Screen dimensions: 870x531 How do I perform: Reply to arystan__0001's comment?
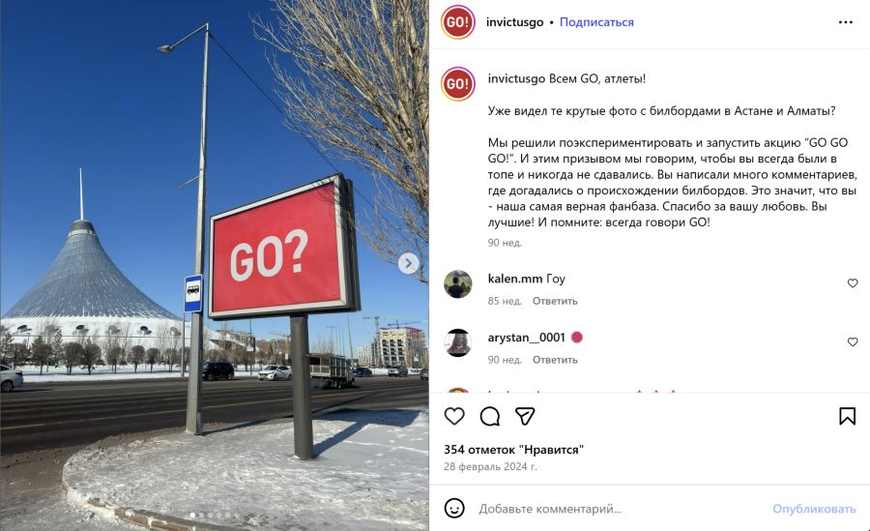click(x=555, y=360)
